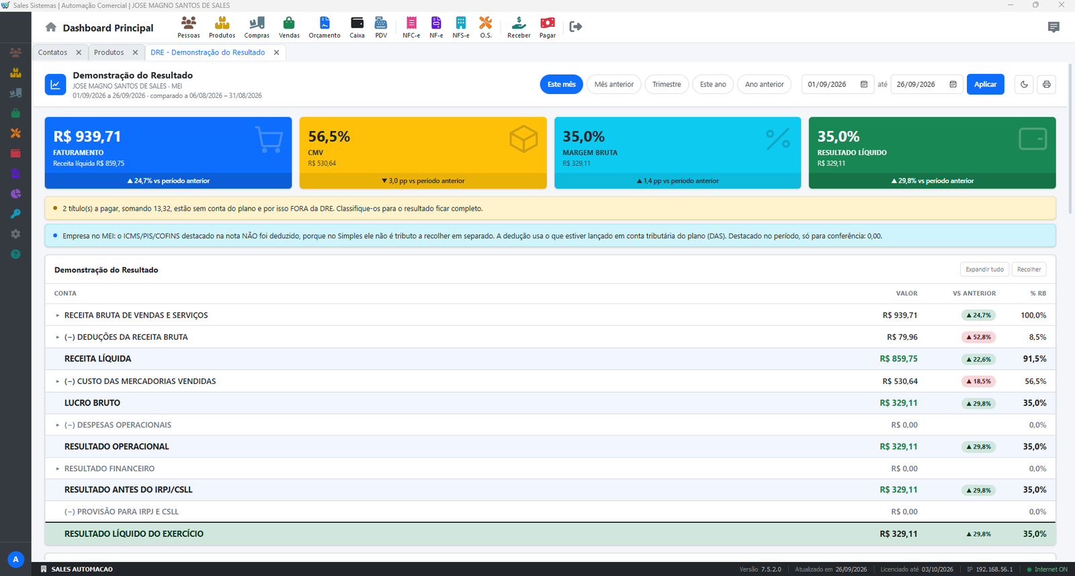The width and height of the screenshot is (1075, 576).
Task: Expand Resultado Financeiro row
Action: tap(58, 469)
